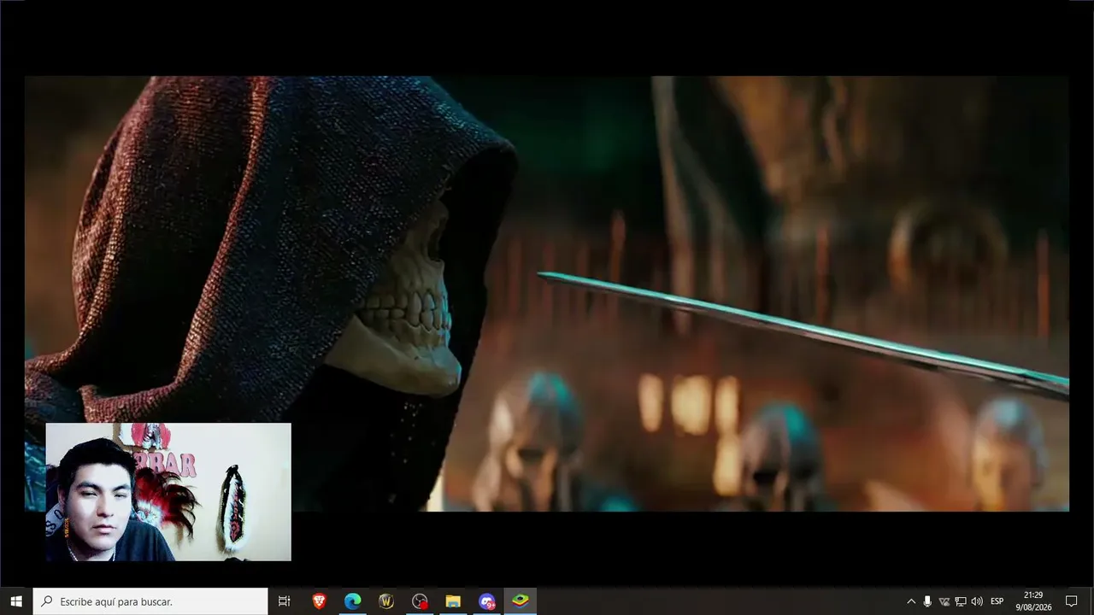Image resolution: width=1094 pixels, height=615 pixels.
Task: Launch Brave browser from the taskbar
Action: [x=319, y=601]
